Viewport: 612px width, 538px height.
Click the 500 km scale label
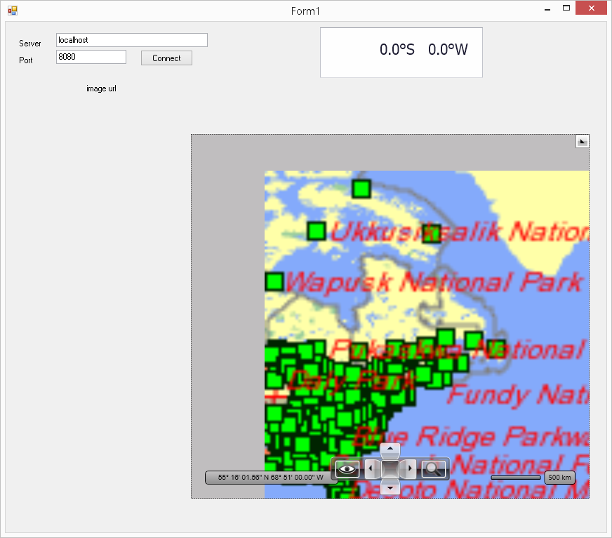[x=559, y=478]
